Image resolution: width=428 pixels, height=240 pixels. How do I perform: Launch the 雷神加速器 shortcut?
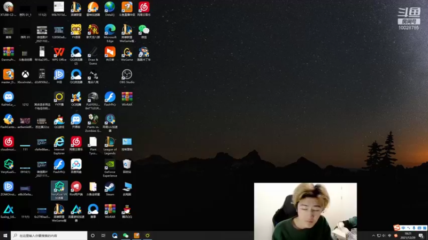(93, 9)
